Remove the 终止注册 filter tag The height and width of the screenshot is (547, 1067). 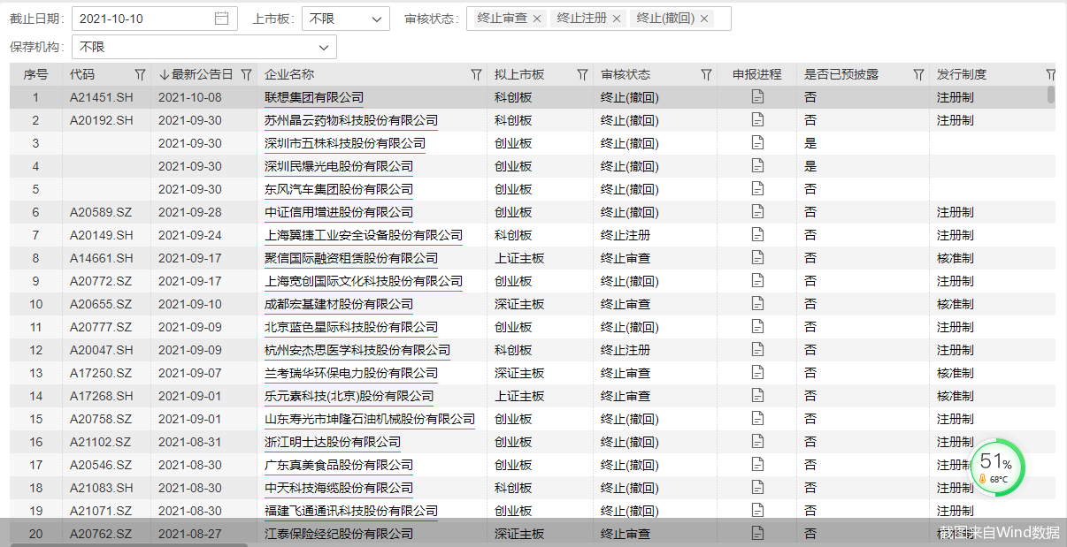click(617, 19)
